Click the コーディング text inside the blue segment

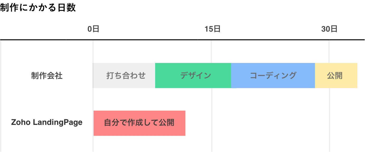(x=273, y=76)
